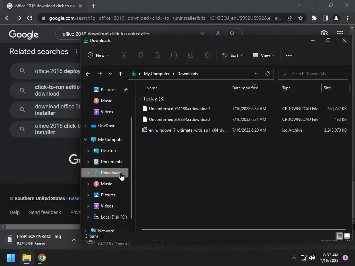The width and height of the screenshot is (355, 266).
Task: Sort by Name column header
Action: click(152, 88)
